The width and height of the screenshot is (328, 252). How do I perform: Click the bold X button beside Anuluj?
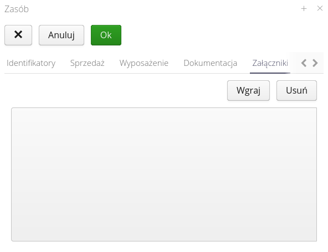point(18,35)
